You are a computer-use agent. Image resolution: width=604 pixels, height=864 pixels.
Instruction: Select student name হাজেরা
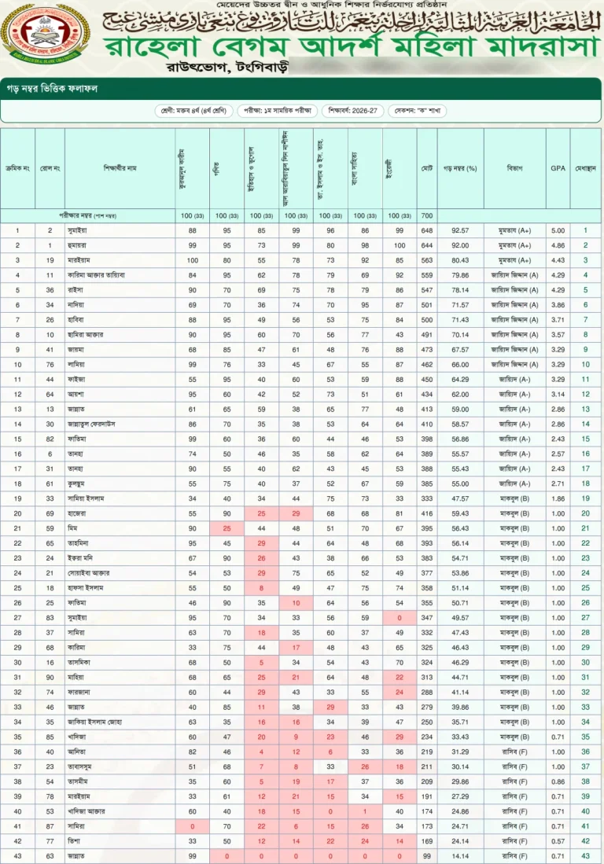point(76,513)
